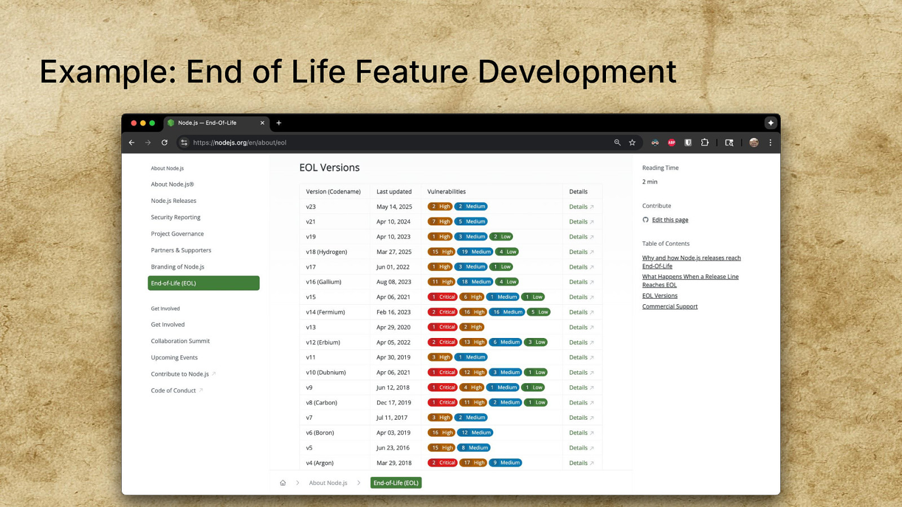Close the Node.js End-Of-Life tab
This screenshot has height=507, width=902.
tap(262, 123)
